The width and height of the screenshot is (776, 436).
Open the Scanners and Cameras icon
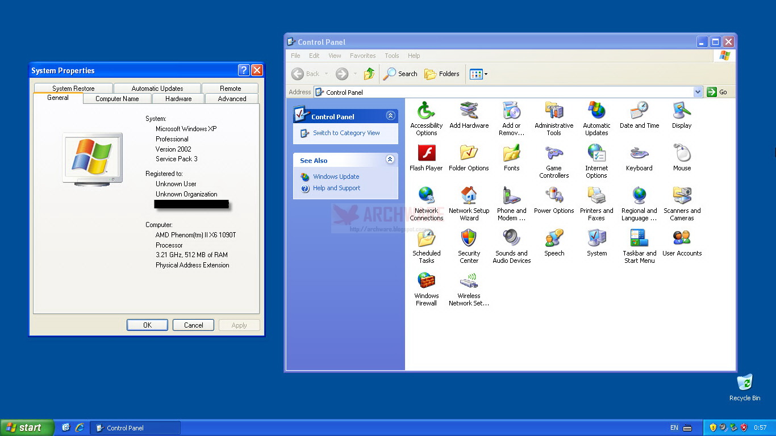(682, 203)
